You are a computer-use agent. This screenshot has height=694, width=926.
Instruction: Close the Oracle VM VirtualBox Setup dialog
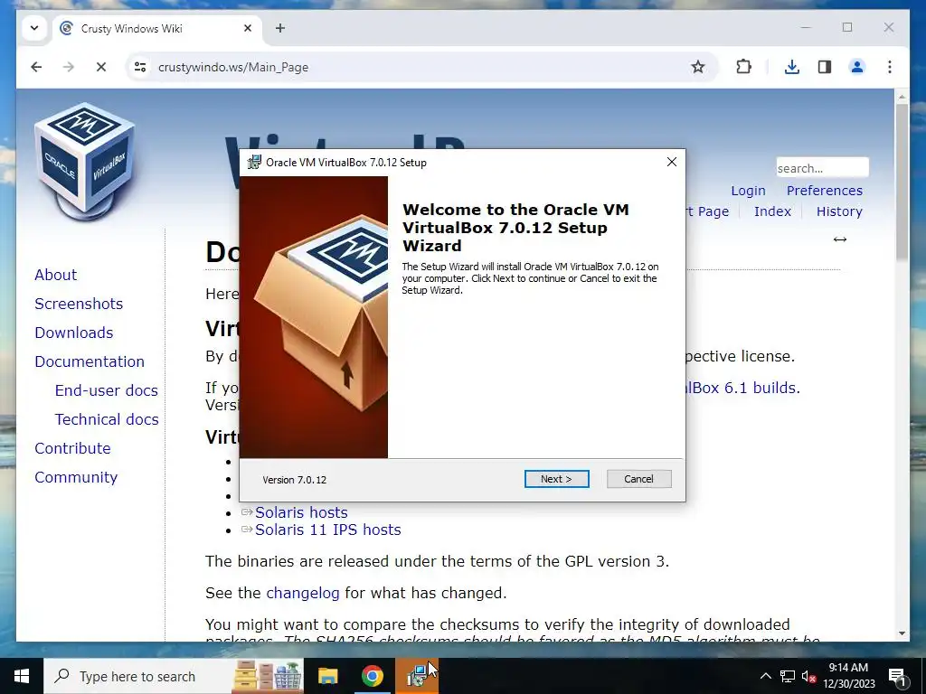click(x=672, y=162)
